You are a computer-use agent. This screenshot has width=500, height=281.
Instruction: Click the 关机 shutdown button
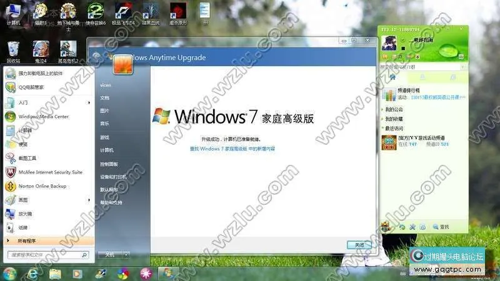(111, 255)
